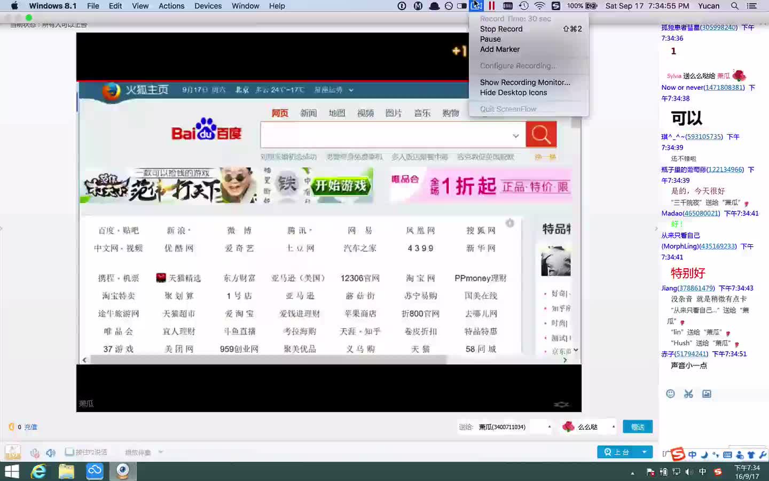Click the 充值 recharge link

tap(30, 427)
